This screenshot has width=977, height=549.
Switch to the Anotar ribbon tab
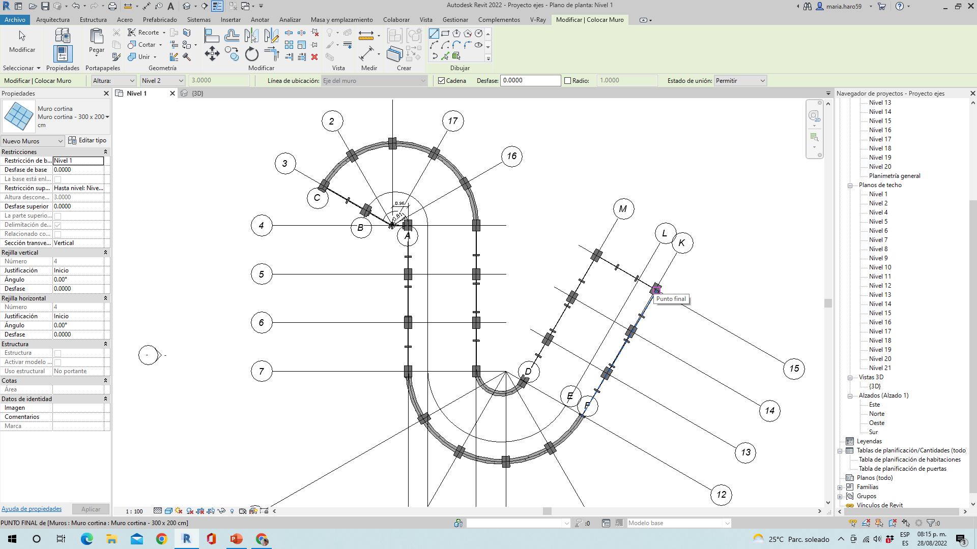(260, 20)
